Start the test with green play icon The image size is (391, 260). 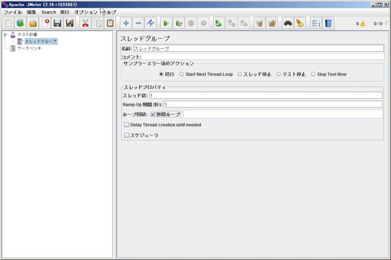[x=166, y=23]
